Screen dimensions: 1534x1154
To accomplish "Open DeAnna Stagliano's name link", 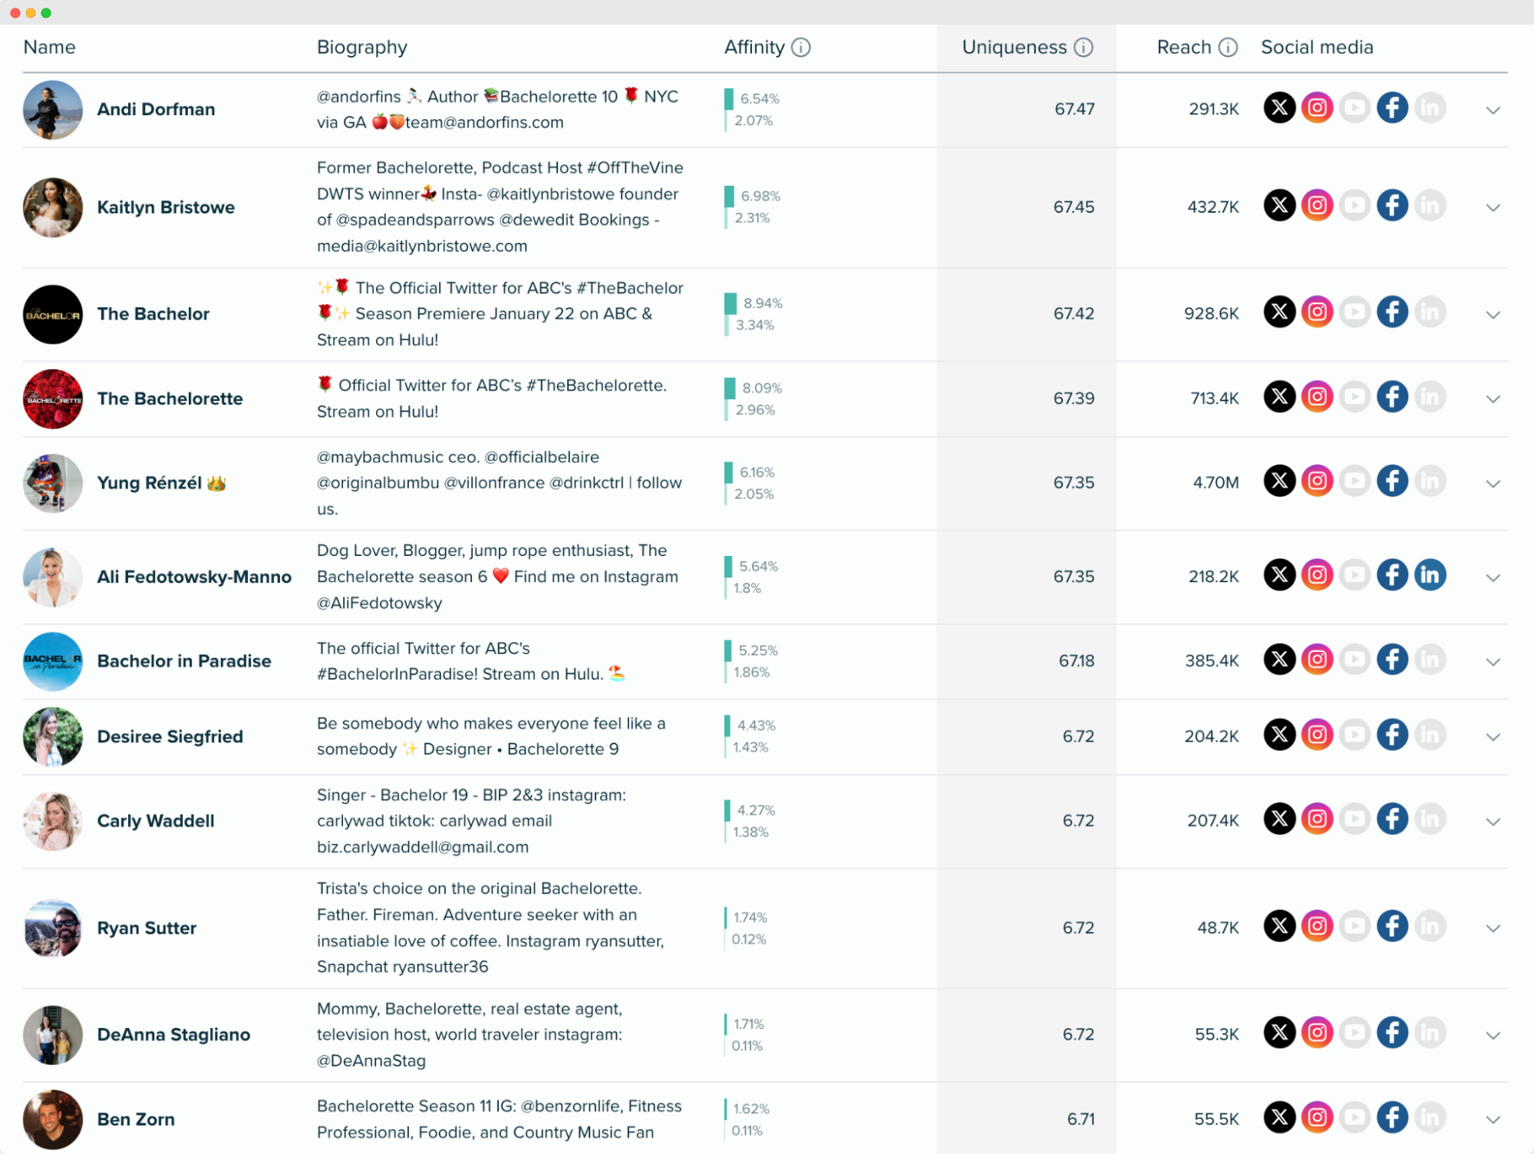I will 173,1035.
